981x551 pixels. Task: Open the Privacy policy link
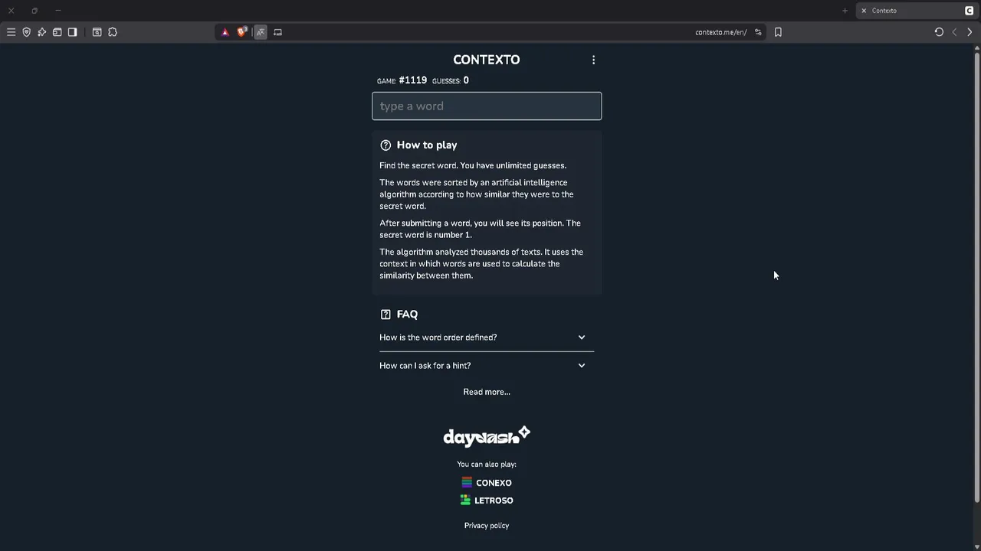[487, 526]
